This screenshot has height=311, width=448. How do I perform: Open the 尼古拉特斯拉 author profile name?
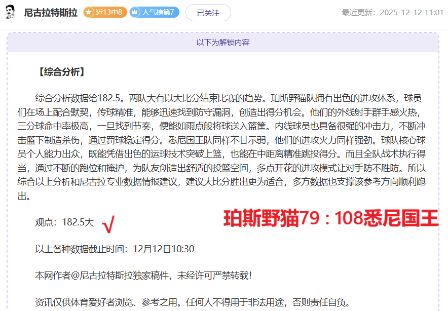51,13
